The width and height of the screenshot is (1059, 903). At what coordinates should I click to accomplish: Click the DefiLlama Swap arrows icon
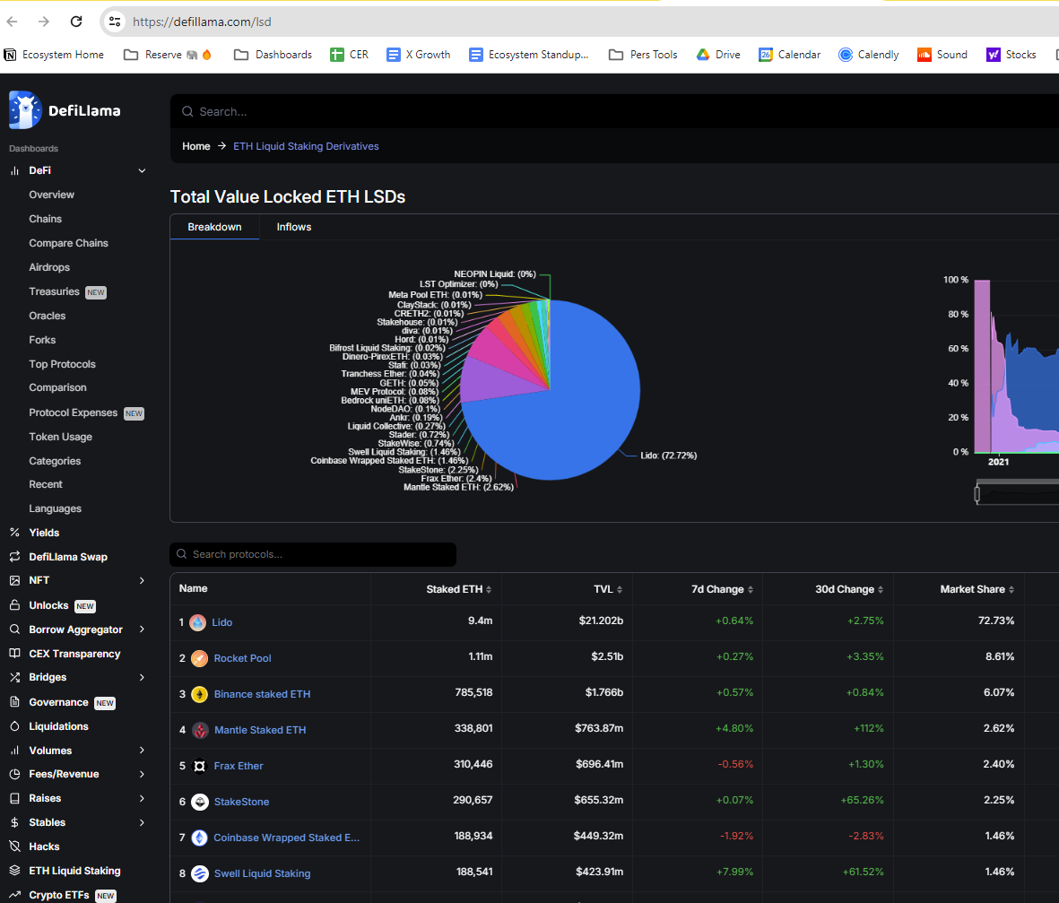click(x=15, y=557)
